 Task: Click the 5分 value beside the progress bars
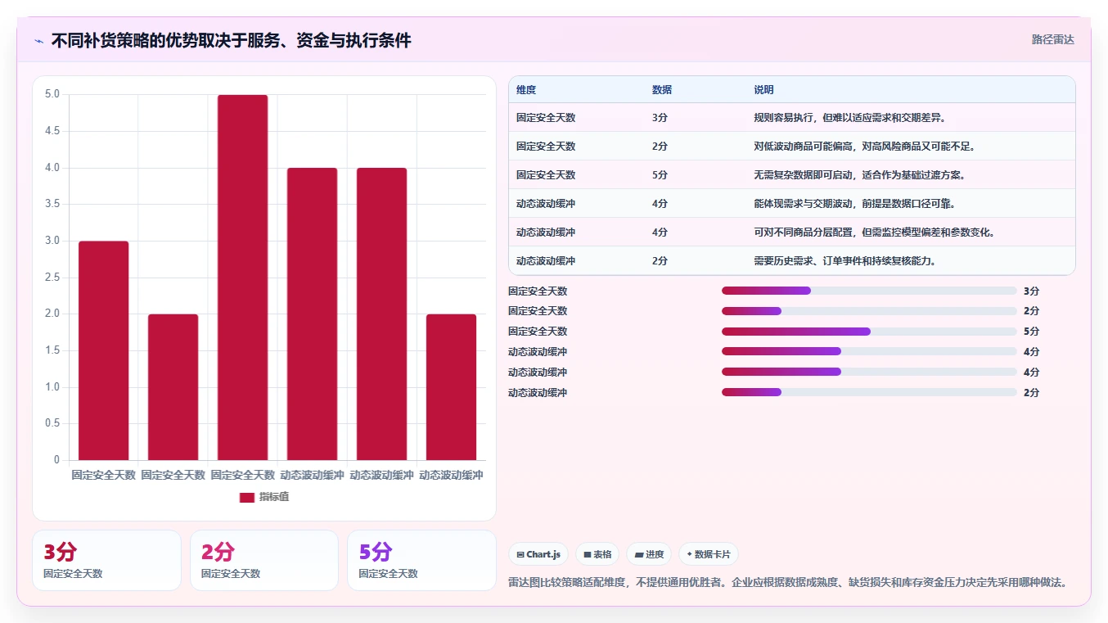click(x=1031, y=332)
